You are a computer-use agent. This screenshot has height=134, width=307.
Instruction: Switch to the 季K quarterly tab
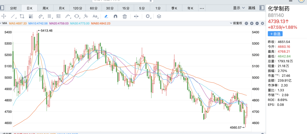174,8
